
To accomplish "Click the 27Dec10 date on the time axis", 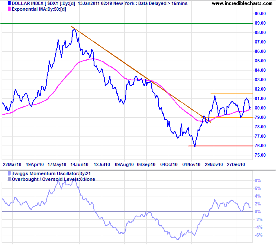I will pyautogui.click(x=236, y=164).
